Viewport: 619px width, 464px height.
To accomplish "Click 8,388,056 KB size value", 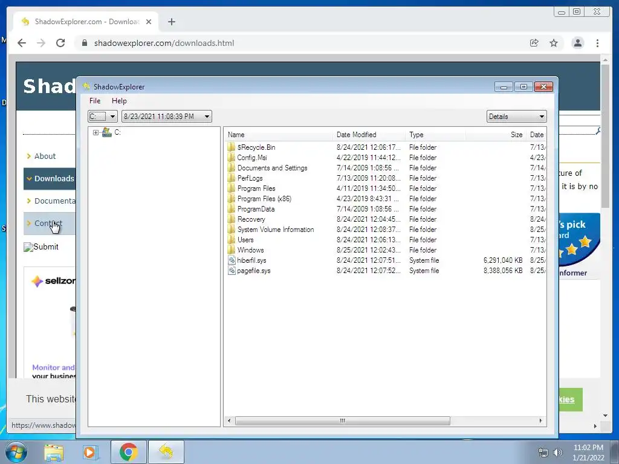I will [x=503, y=271].
